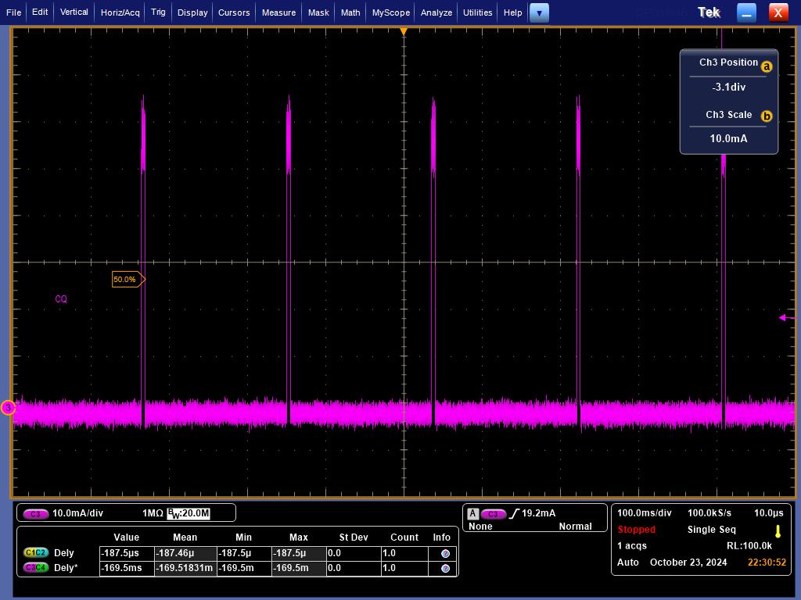Click the Ch3 ground reference marker
This screenshot has width=801, height=600.
[8, 408]
